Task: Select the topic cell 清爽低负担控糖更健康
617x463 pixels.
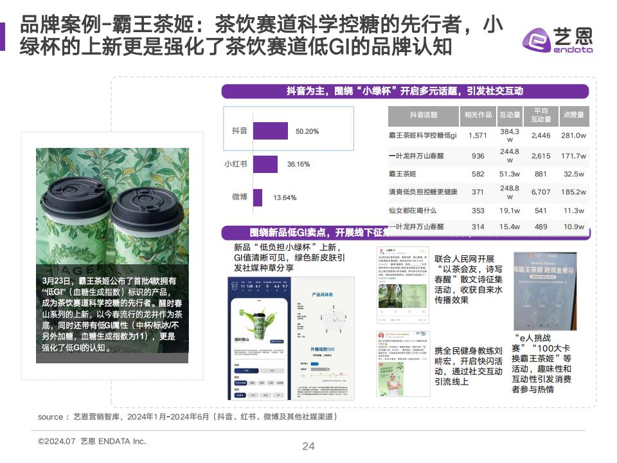Action: (423, 192)
